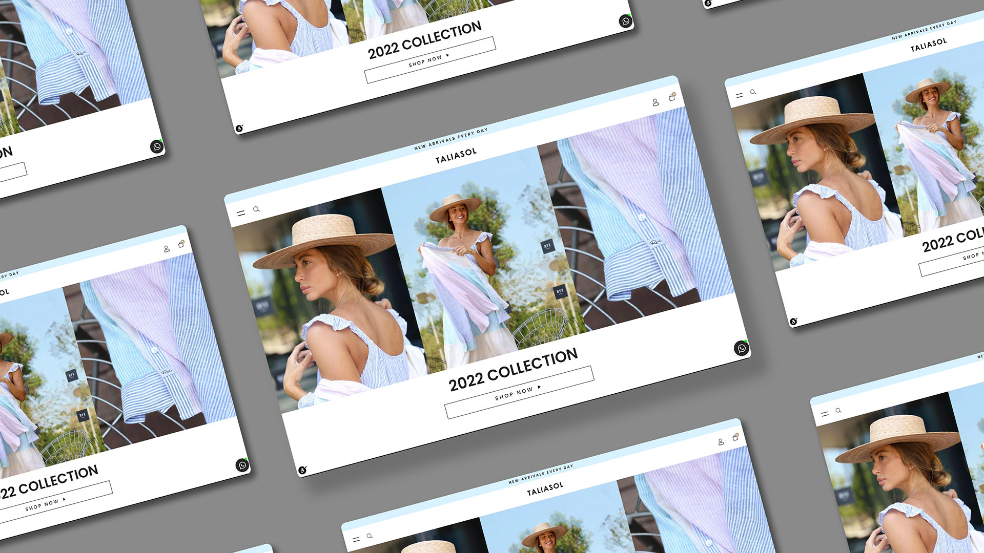984x553 pixels.
Task: Select 2022 COLLECTION heading in top-center mockup
Action: point(425,39)
